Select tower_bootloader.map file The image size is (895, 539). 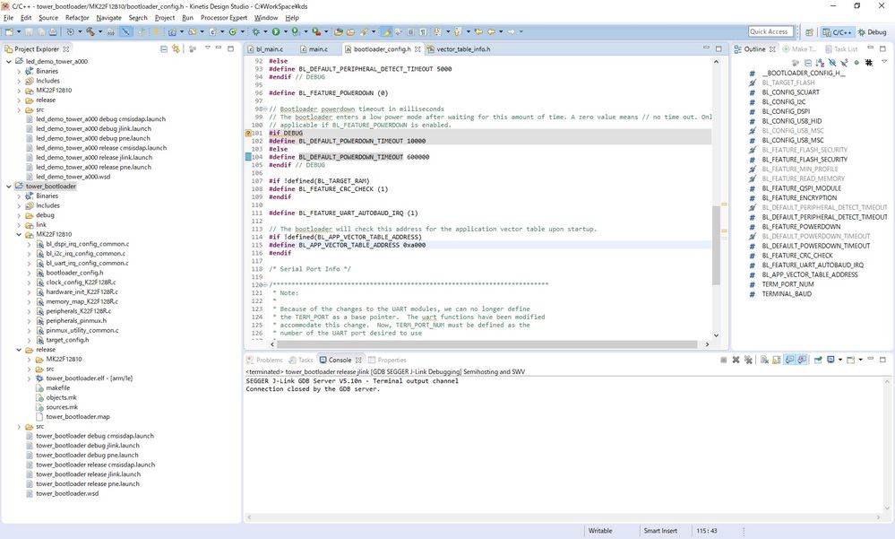(78, 417)
